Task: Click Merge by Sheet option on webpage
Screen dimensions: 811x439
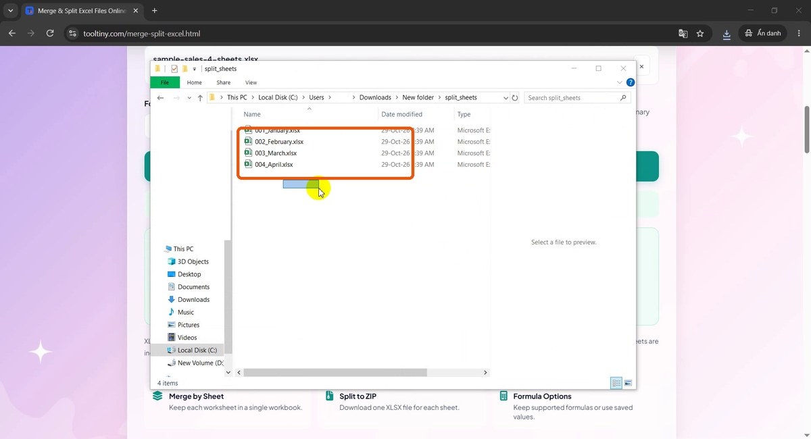Action: click(x=196, y=396)
